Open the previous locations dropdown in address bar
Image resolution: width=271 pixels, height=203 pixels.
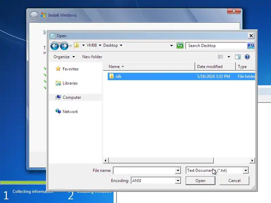coord(171,46)
